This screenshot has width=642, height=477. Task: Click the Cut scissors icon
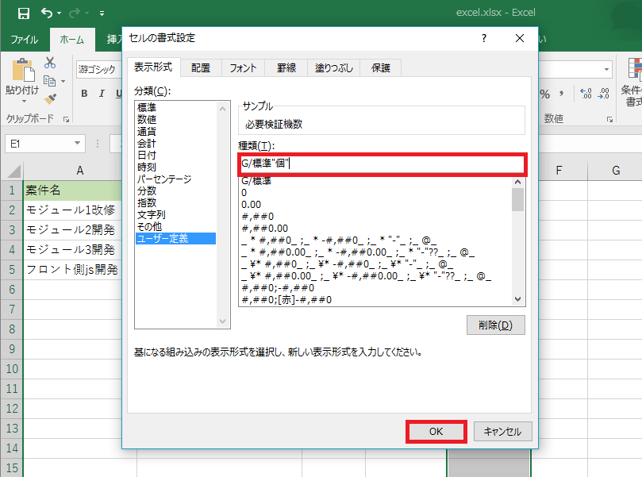[50, 63]
